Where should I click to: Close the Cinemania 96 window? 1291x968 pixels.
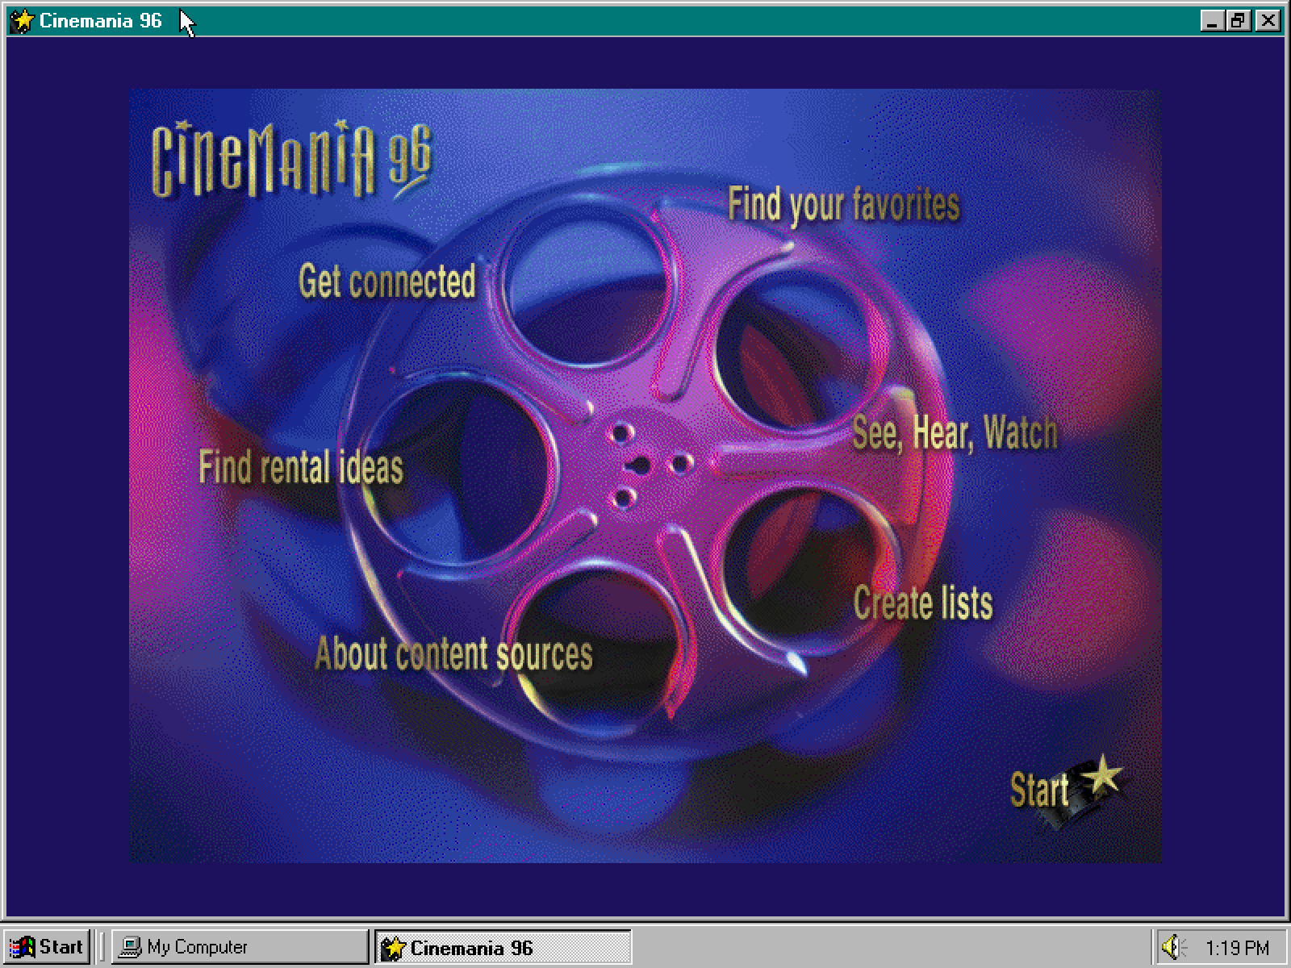pos(1268,20)
